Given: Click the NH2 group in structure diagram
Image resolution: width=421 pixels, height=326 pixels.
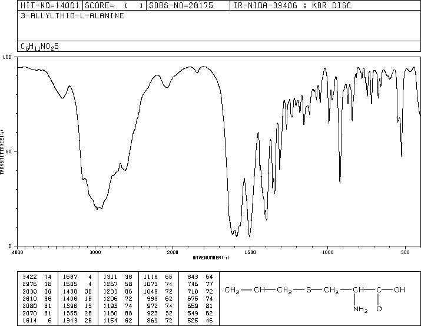Looking at the screenshot, I should click(x=360, y=309).
